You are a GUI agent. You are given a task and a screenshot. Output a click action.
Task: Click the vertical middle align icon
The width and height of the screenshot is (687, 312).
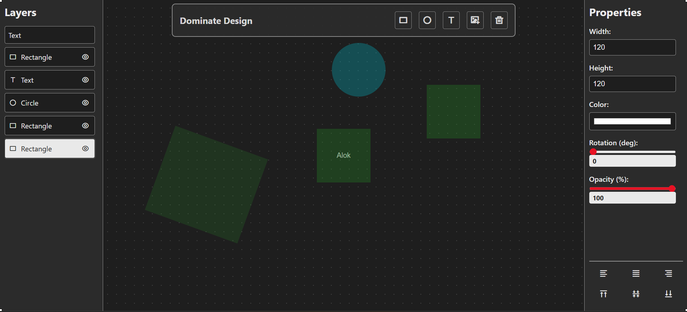pyautogui.click(x=636, y=294)
